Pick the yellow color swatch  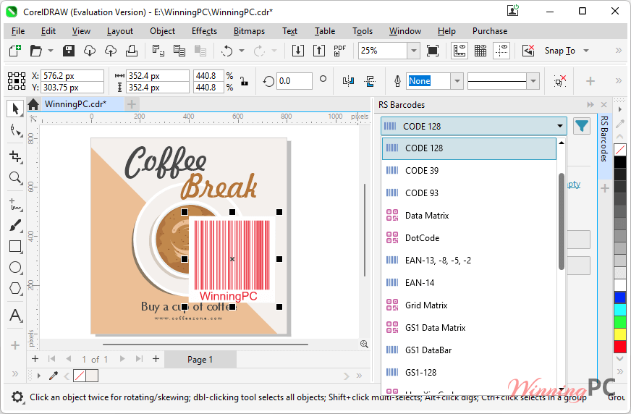click(x=620, y=334)
